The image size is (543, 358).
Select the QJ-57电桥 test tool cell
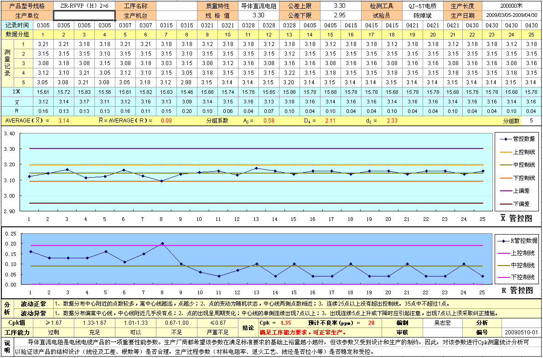pos(419,6)
